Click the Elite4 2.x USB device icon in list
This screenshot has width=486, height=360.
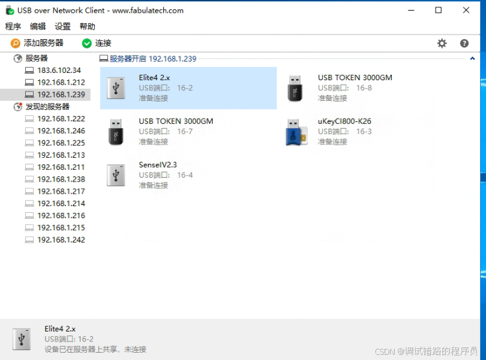click(x=116, y=88)
